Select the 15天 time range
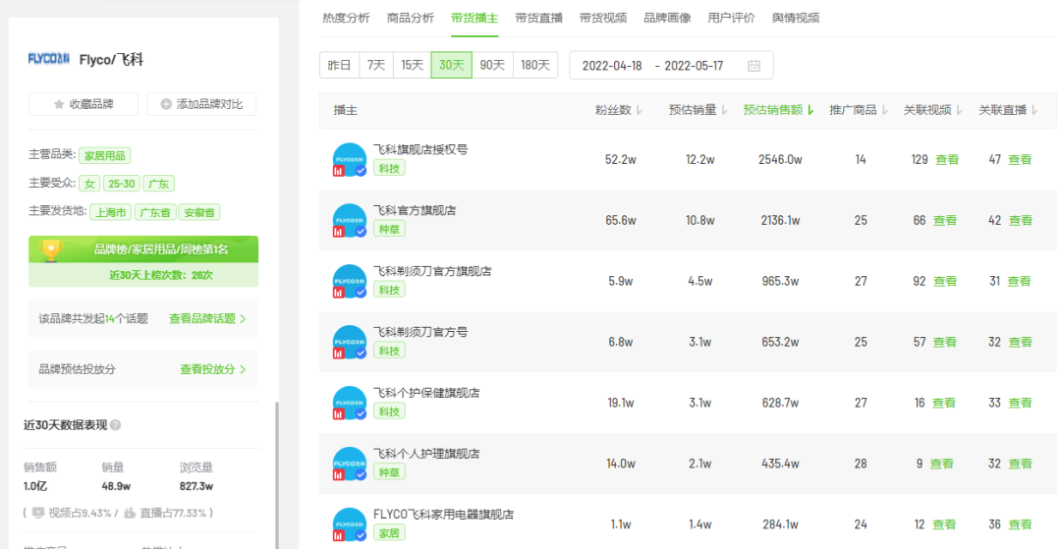 coord(412,66)
